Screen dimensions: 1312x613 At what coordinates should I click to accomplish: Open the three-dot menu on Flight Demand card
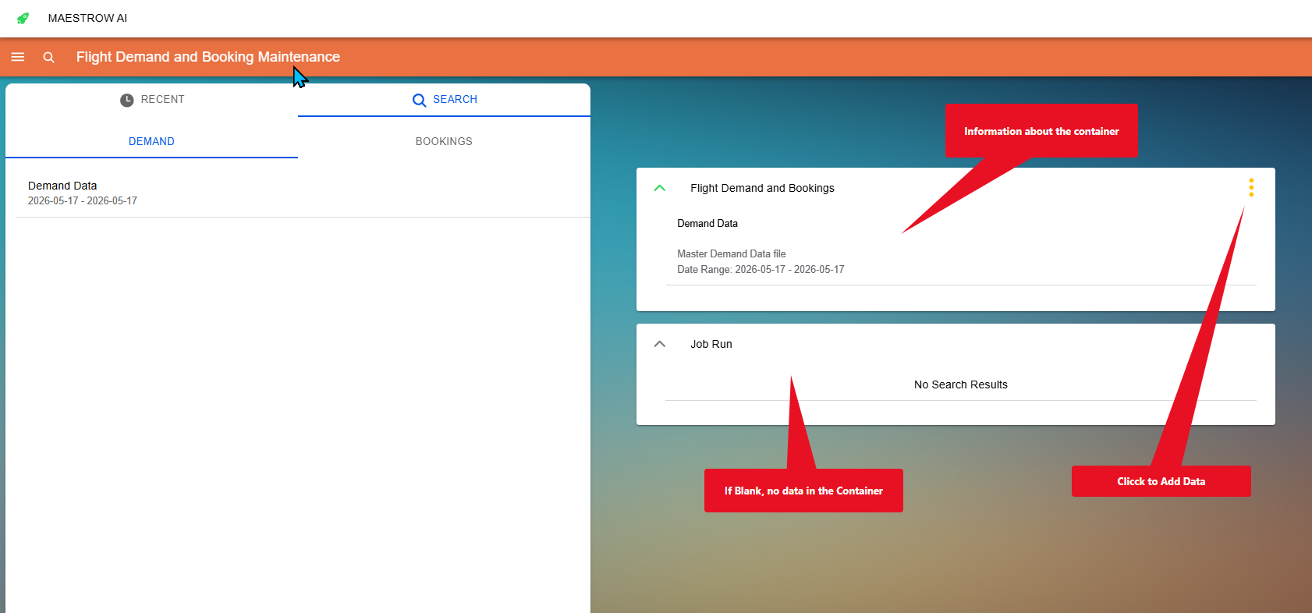click(x=1251, y=187)
